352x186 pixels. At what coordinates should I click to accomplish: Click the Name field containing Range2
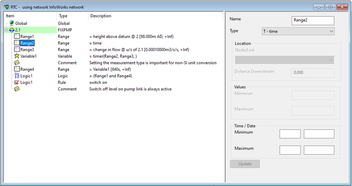tap(313, 21)
